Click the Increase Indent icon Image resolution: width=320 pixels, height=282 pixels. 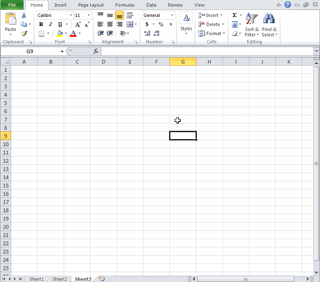click(110, 33)
